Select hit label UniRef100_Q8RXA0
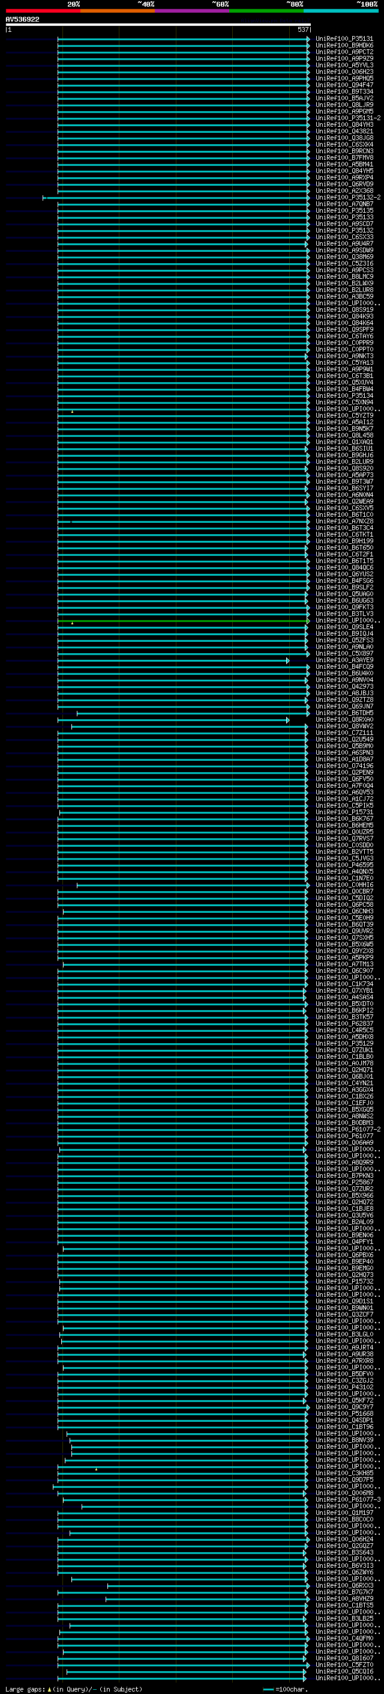 click(344, 719)
